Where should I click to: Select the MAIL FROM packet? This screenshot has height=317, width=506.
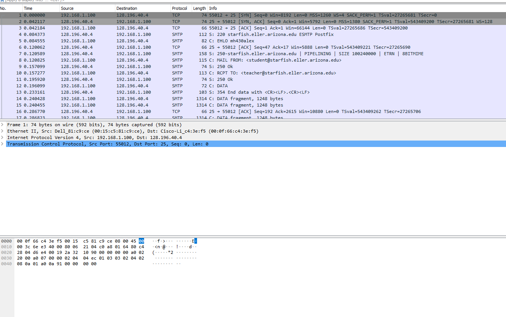click(151, 60)
